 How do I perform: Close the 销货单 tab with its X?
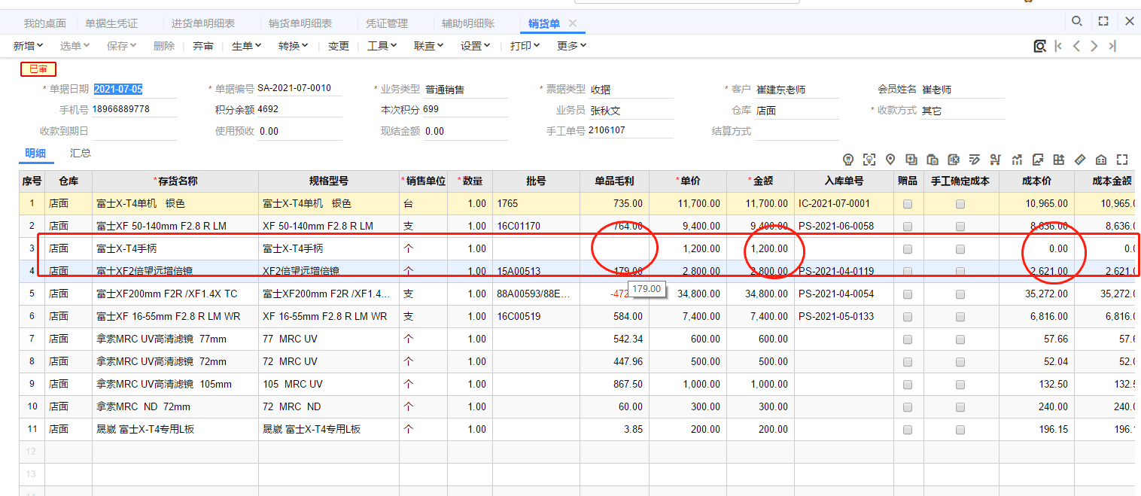click(x=573, y=23)
